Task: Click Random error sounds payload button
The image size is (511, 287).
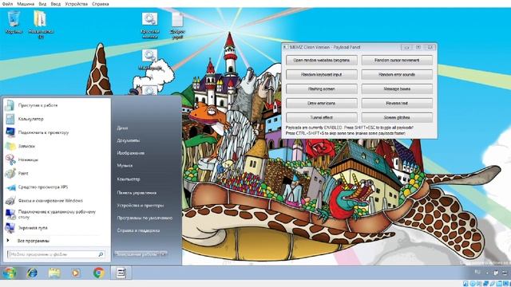Action: pos(397,74)
